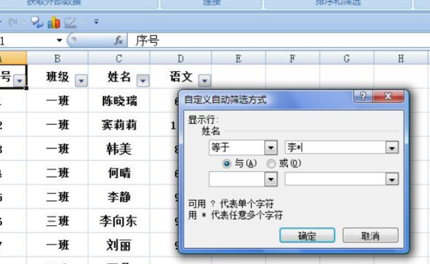Click the fx insert function icon
The width and height of the screenshot is (430, 264).
(119, 40)
